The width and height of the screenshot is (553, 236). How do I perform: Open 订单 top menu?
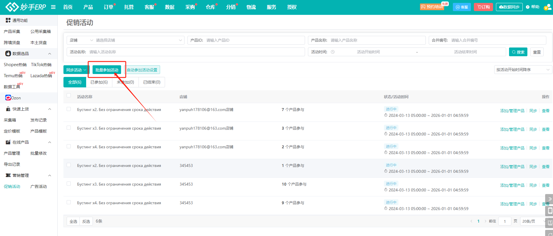(x=109, y=7)
